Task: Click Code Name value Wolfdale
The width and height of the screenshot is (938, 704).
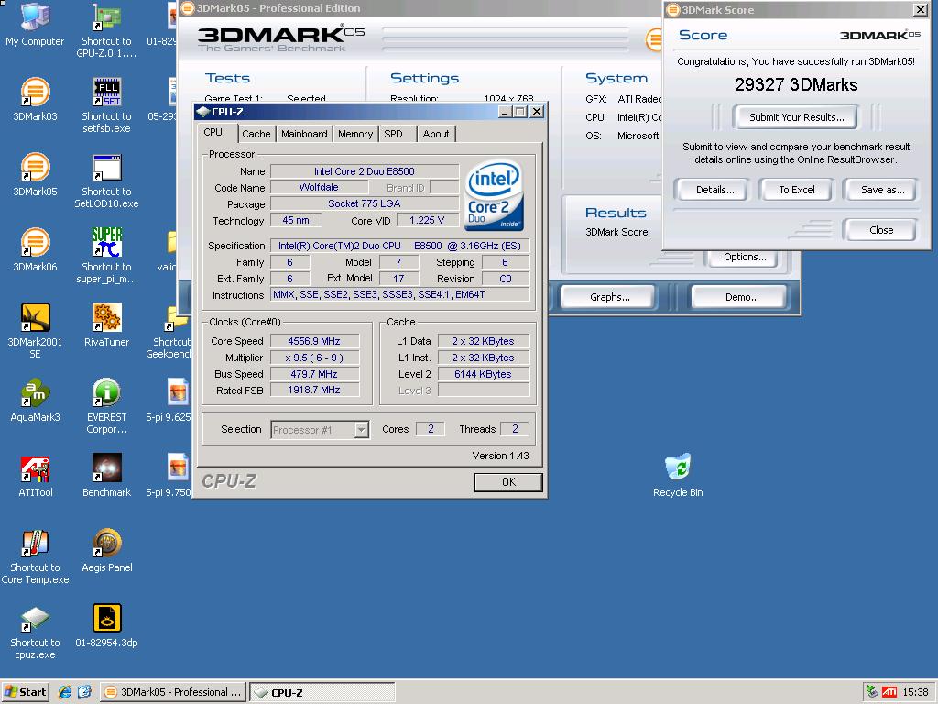Action: point(319,187)
